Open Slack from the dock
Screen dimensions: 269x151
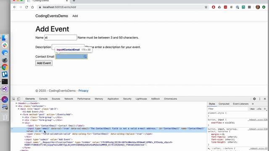(x=5, y=45)
